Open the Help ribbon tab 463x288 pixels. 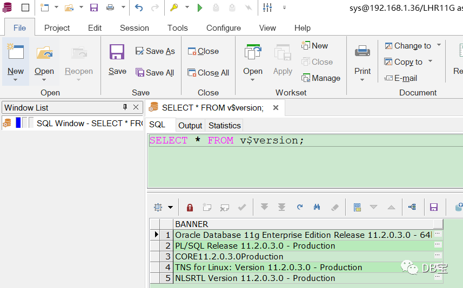point(303,28)
